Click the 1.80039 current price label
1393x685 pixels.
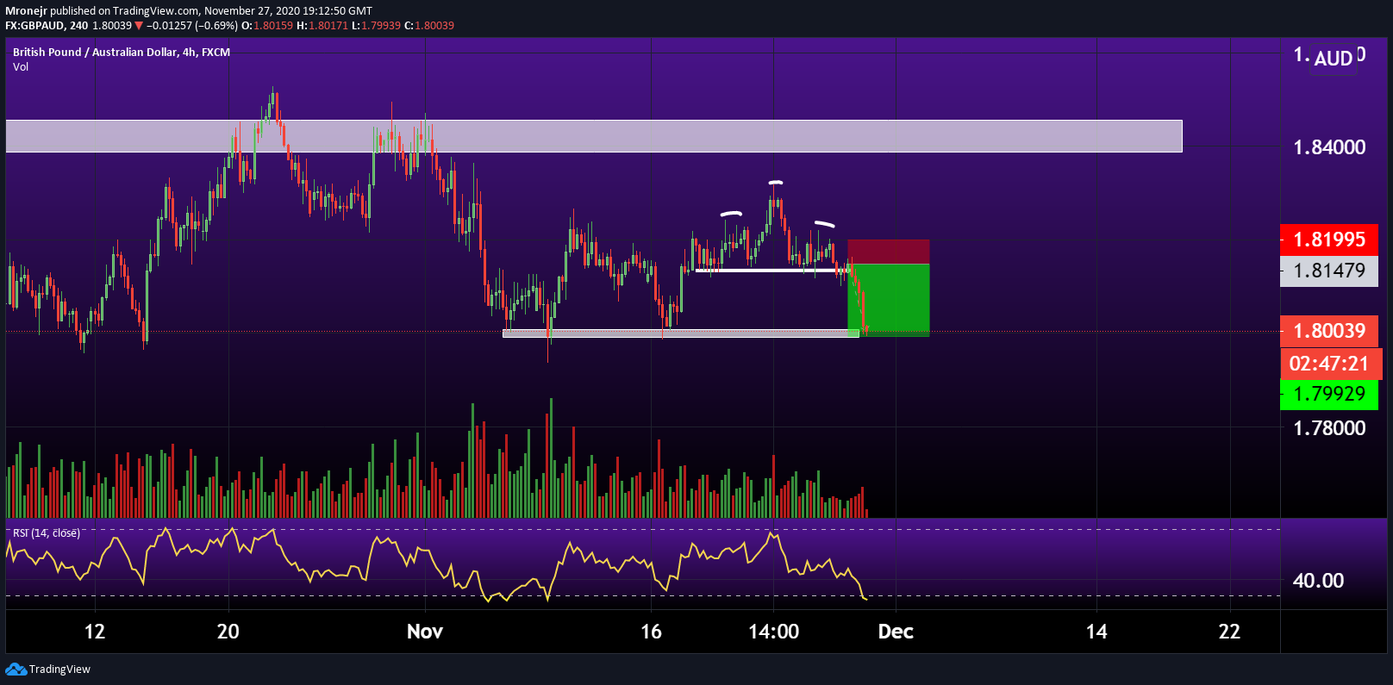(x=1329, y=331)
